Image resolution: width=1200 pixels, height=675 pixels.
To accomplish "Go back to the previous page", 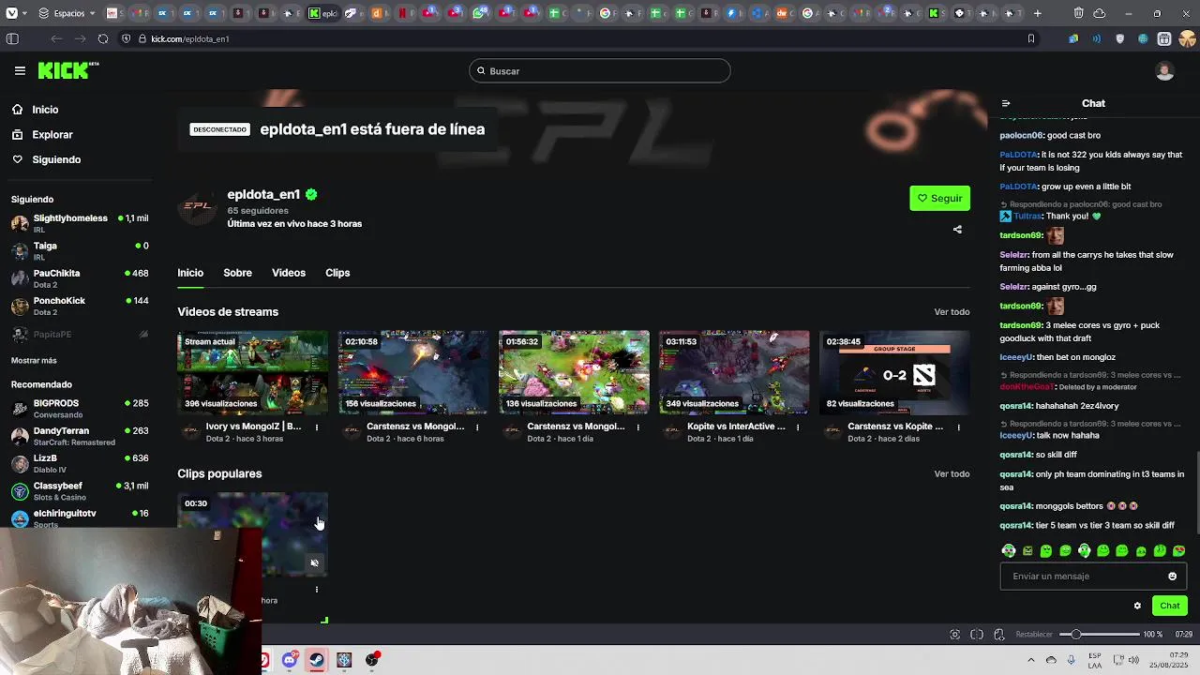I will pos(56,38).
